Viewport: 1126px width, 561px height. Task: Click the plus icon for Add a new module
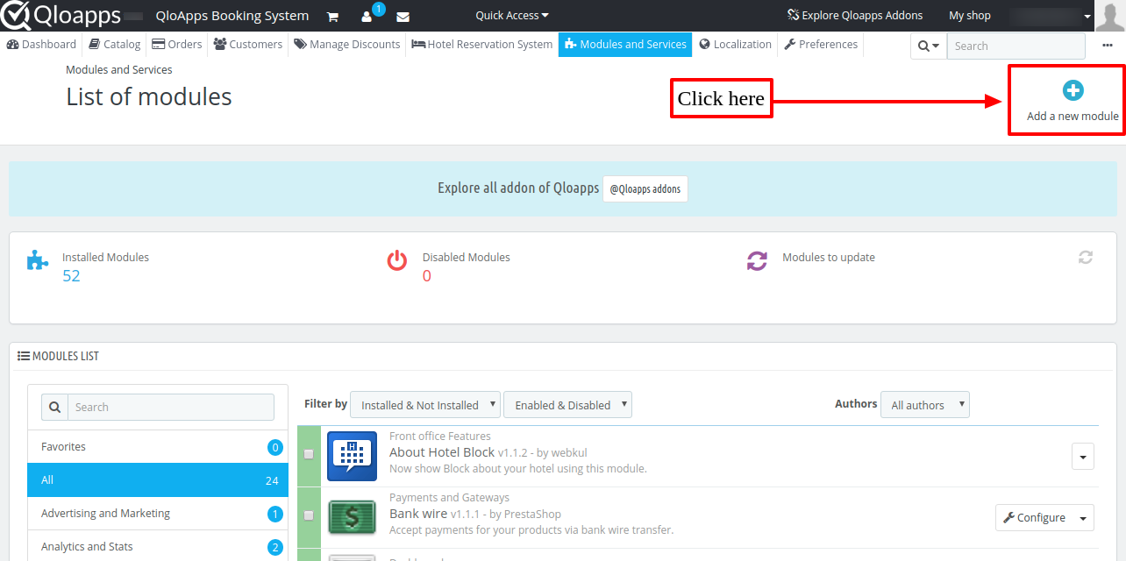tap(1073, 90)
